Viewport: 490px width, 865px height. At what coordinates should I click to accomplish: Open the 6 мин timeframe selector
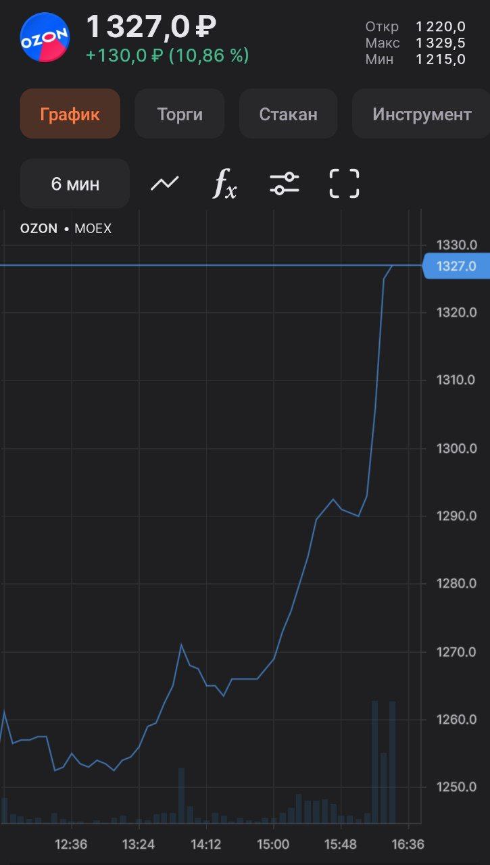tap(75, 183)
